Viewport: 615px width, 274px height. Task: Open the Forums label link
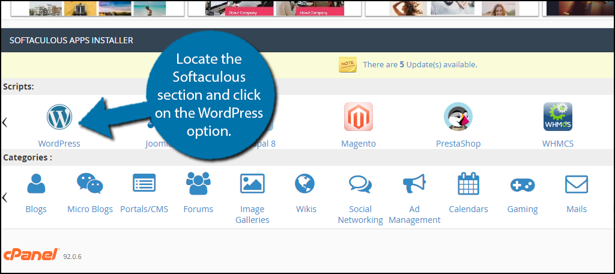[198, 209]
